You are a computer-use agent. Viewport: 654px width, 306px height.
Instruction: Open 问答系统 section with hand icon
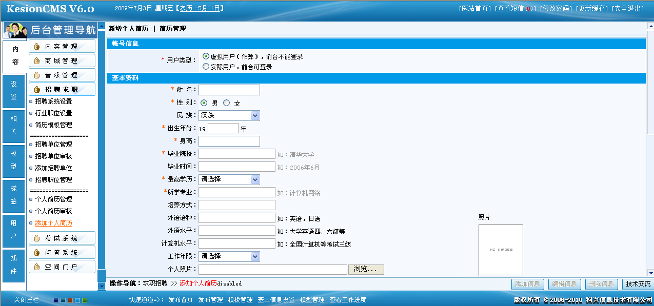[62, 253]
